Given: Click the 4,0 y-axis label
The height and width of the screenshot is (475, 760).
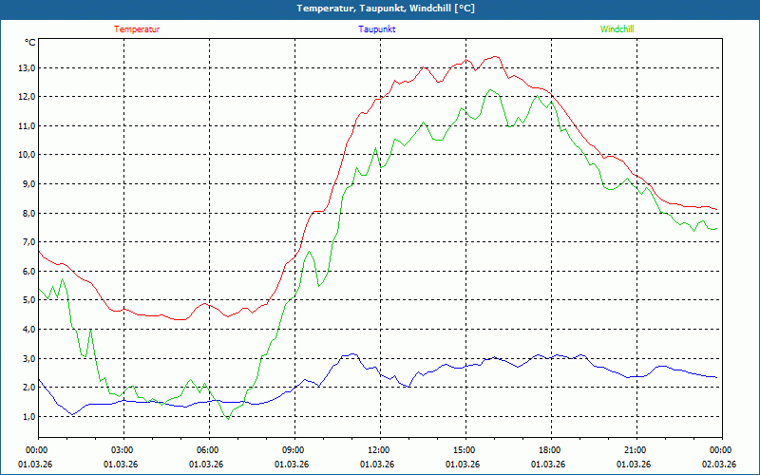Looking at the screenshot, I should (x=29, y=329).
